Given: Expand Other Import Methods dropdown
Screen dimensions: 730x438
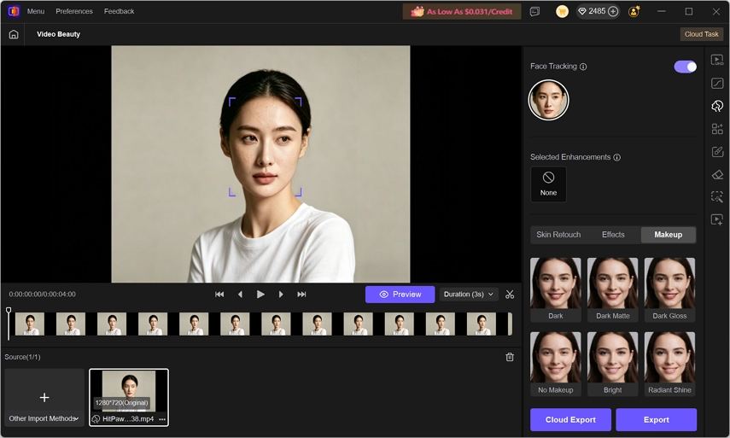Looking at the screenshot, I should (x=44, y=418).
